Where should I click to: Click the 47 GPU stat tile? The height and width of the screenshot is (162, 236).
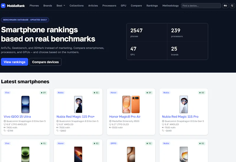click(x=147, y=51)
